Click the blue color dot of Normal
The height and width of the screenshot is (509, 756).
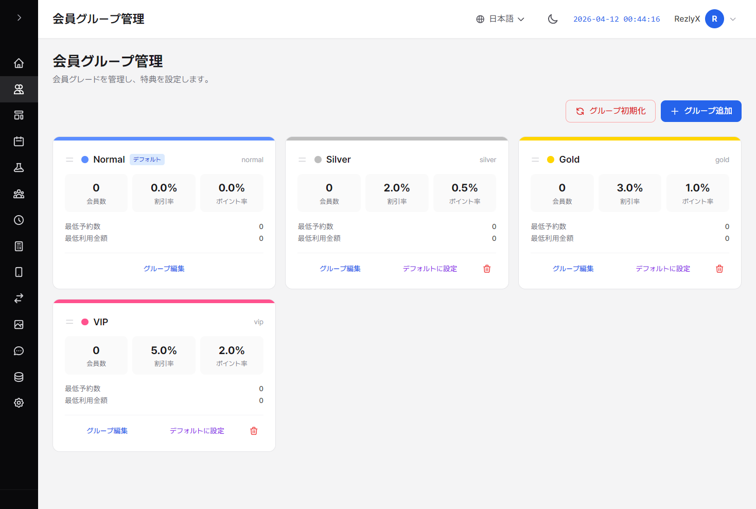coord(85,160)
